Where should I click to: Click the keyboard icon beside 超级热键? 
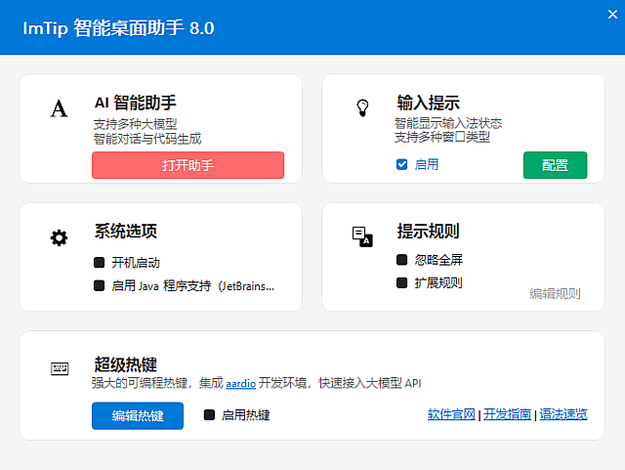[60, 368]
